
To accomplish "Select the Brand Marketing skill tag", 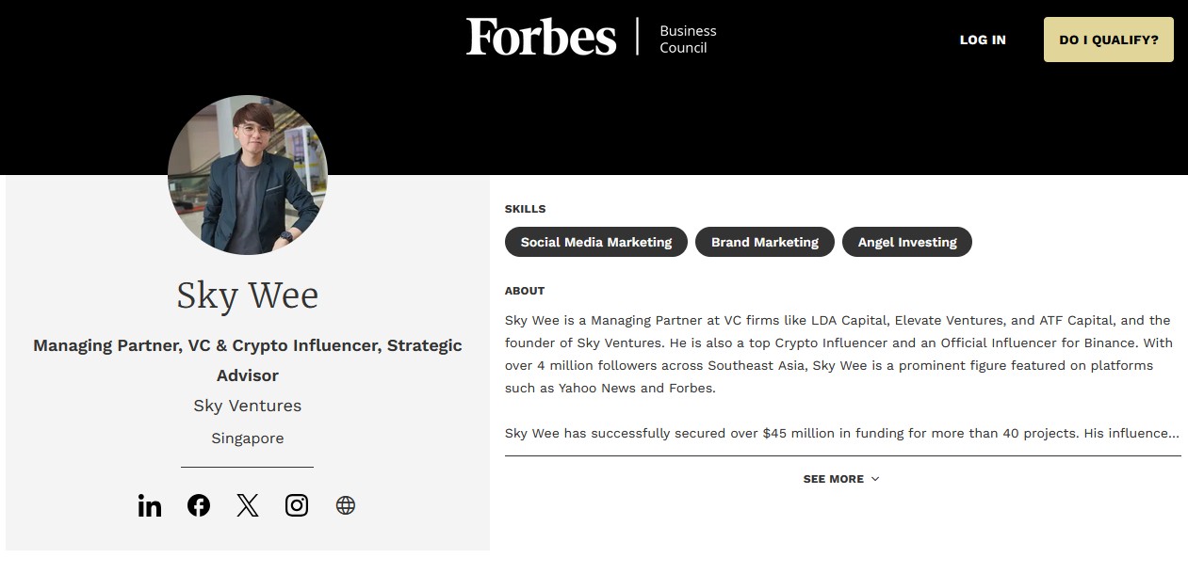I will 764,242.
